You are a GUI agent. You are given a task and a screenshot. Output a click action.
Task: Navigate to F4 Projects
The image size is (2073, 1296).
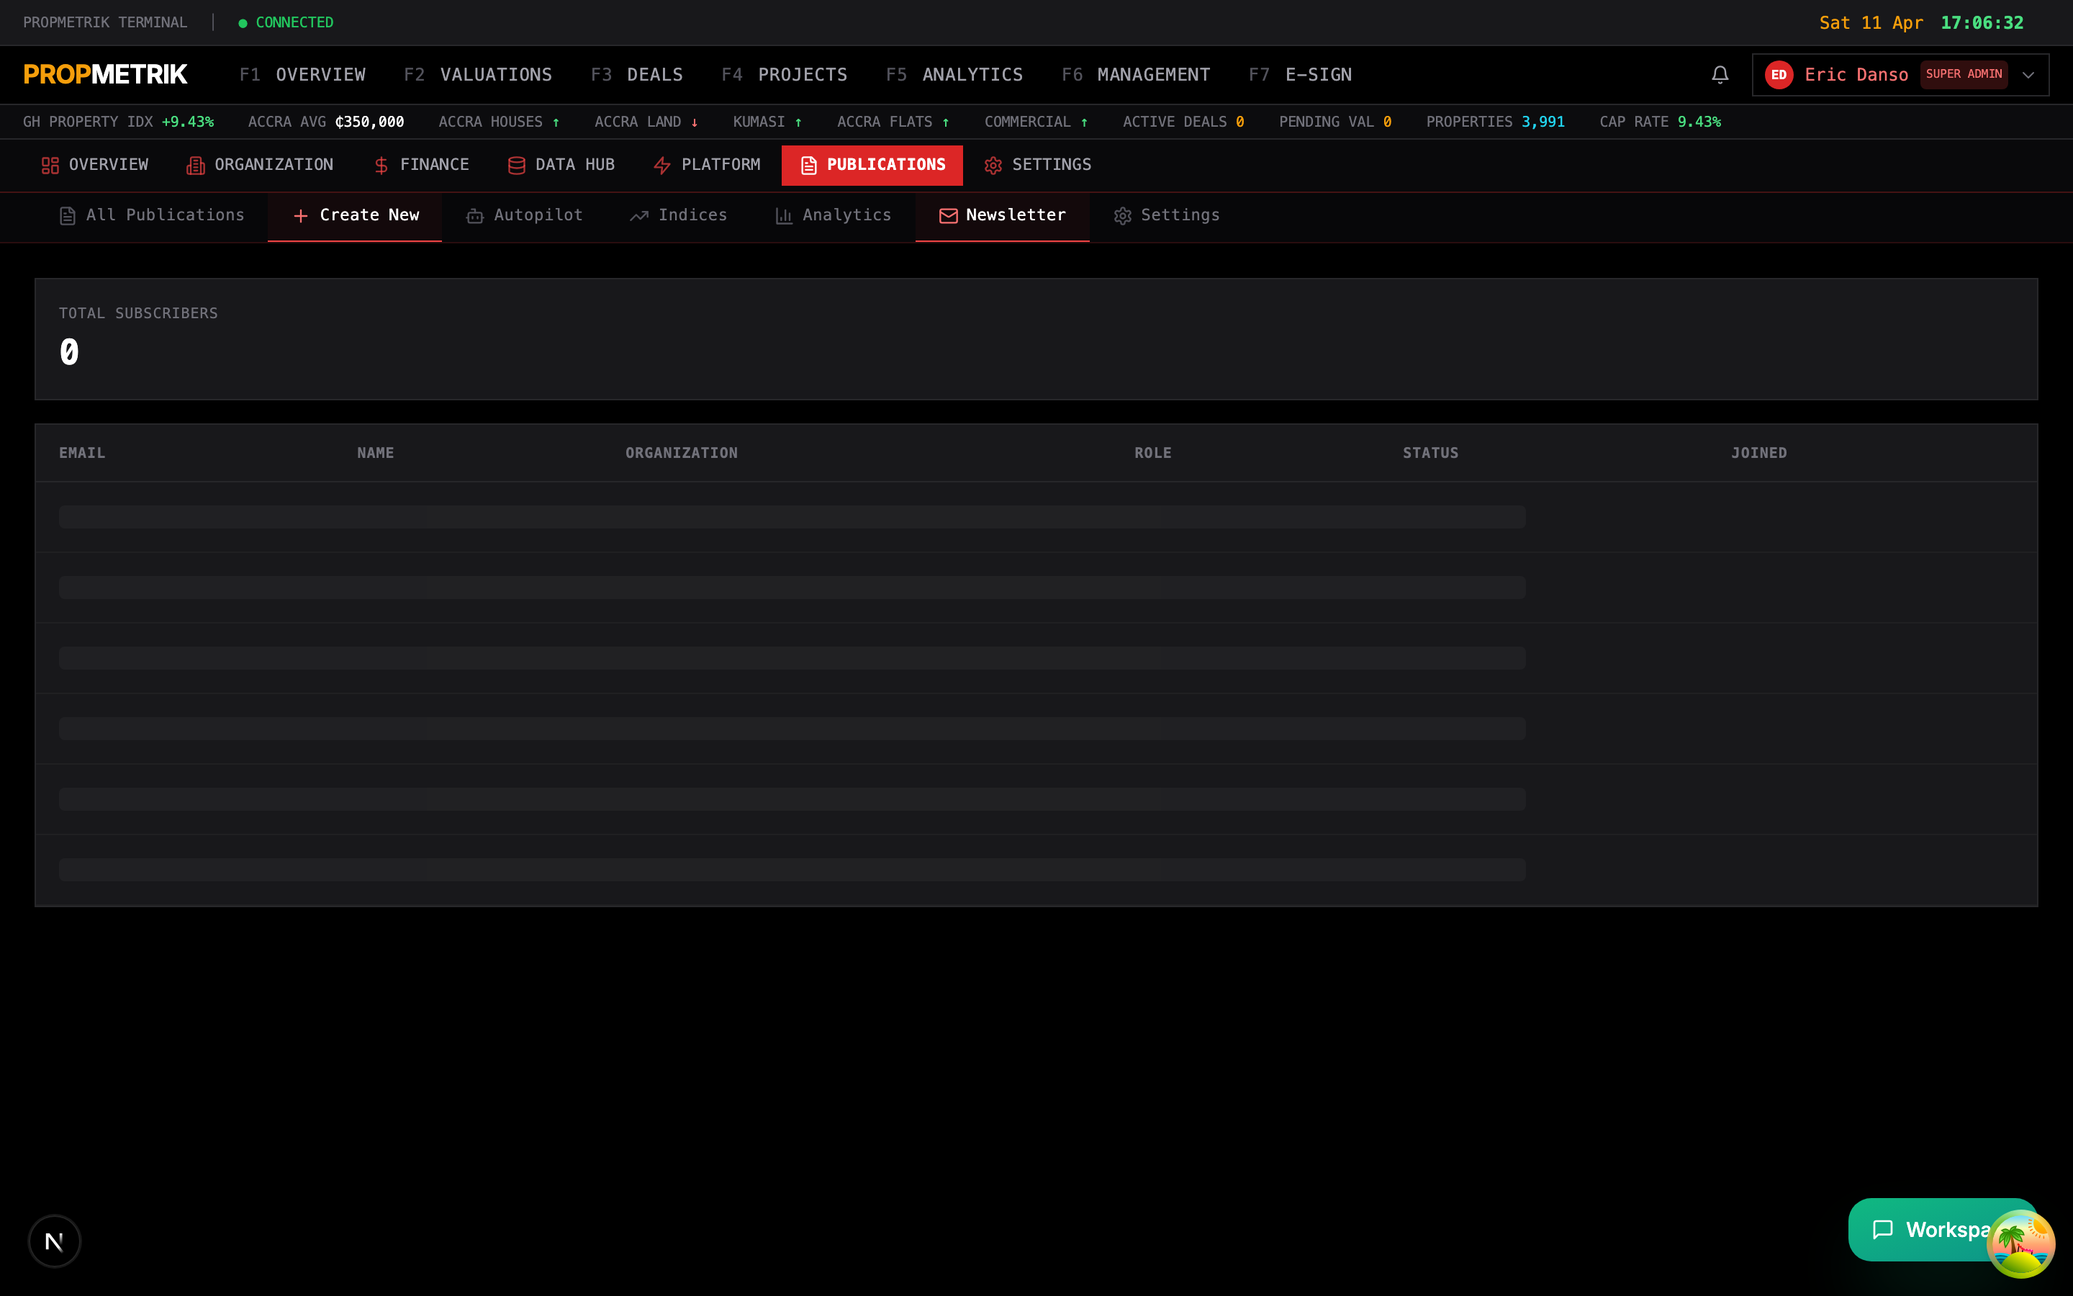coord(784,75)
